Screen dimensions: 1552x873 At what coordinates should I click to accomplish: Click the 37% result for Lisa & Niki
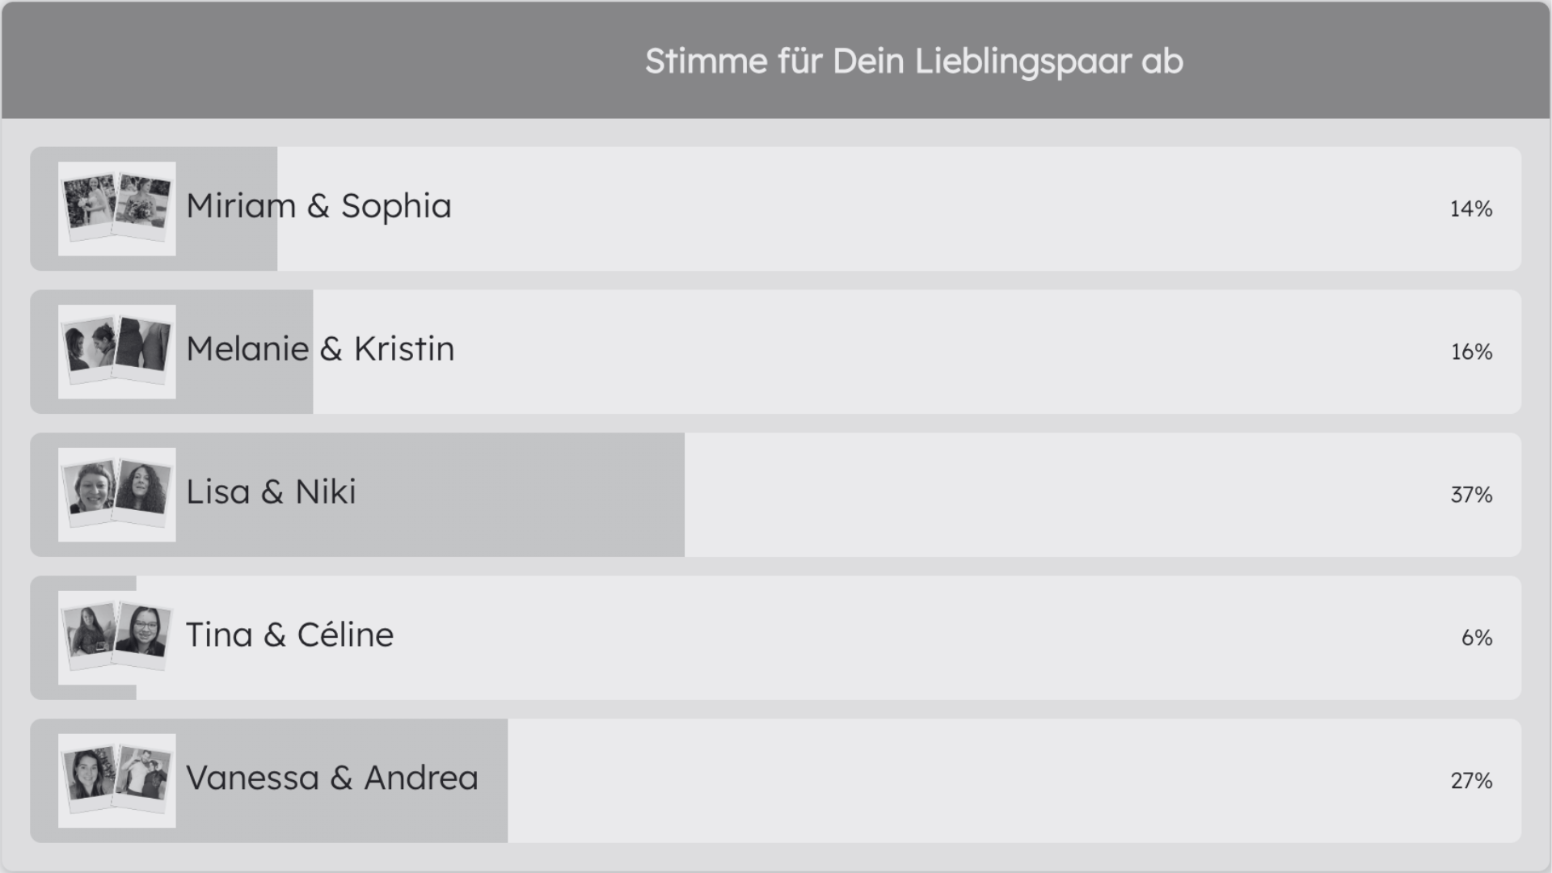coord(1471,495)
